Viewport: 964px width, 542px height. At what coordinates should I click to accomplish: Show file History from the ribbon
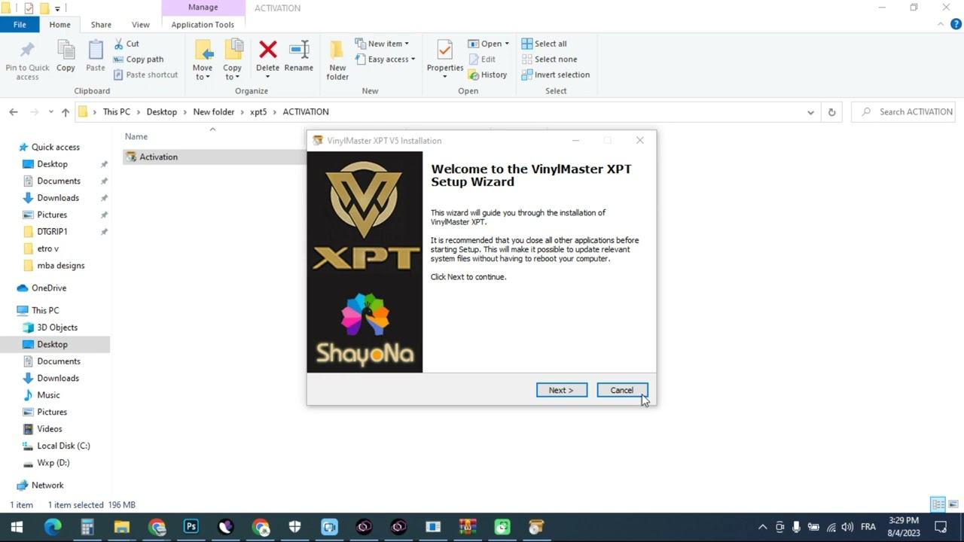point(487,75)
